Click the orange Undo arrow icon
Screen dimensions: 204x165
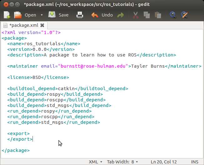pos(95,15)
